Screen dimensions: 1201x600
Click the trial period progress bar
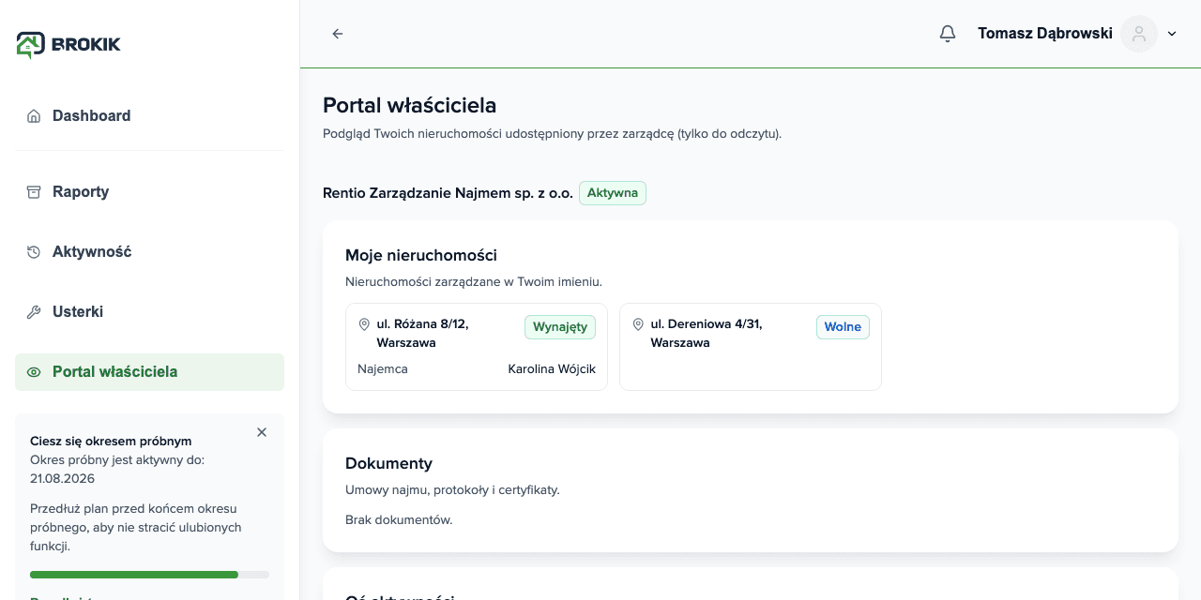coord(150,575)
